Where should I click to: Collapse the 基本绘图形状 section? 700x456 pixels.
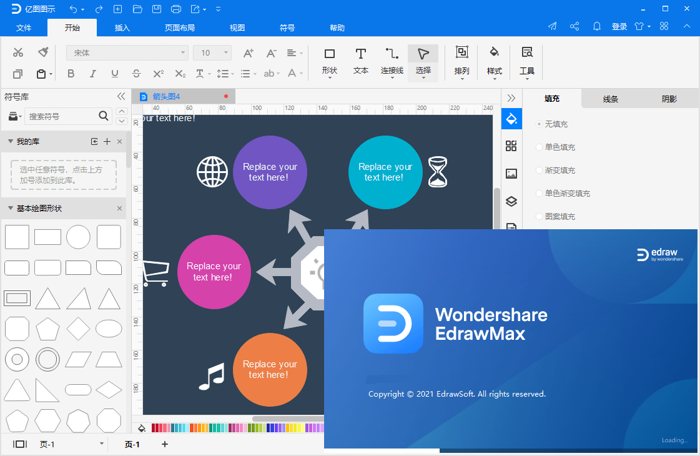click(10, 208)
